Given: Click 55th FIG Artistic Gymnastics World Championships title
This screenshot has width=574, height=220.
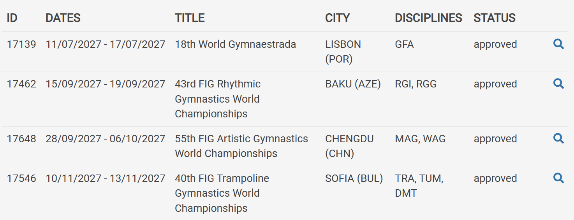Looking at the screenshot, I should 241,146.
